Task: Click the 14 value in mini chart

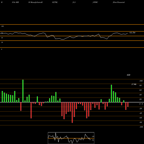Action: [x=93, y=140]
